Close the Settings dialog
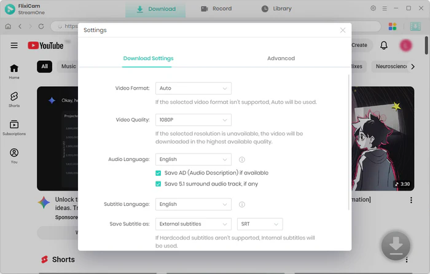The image size is (430, 274). tap(343, 30)
